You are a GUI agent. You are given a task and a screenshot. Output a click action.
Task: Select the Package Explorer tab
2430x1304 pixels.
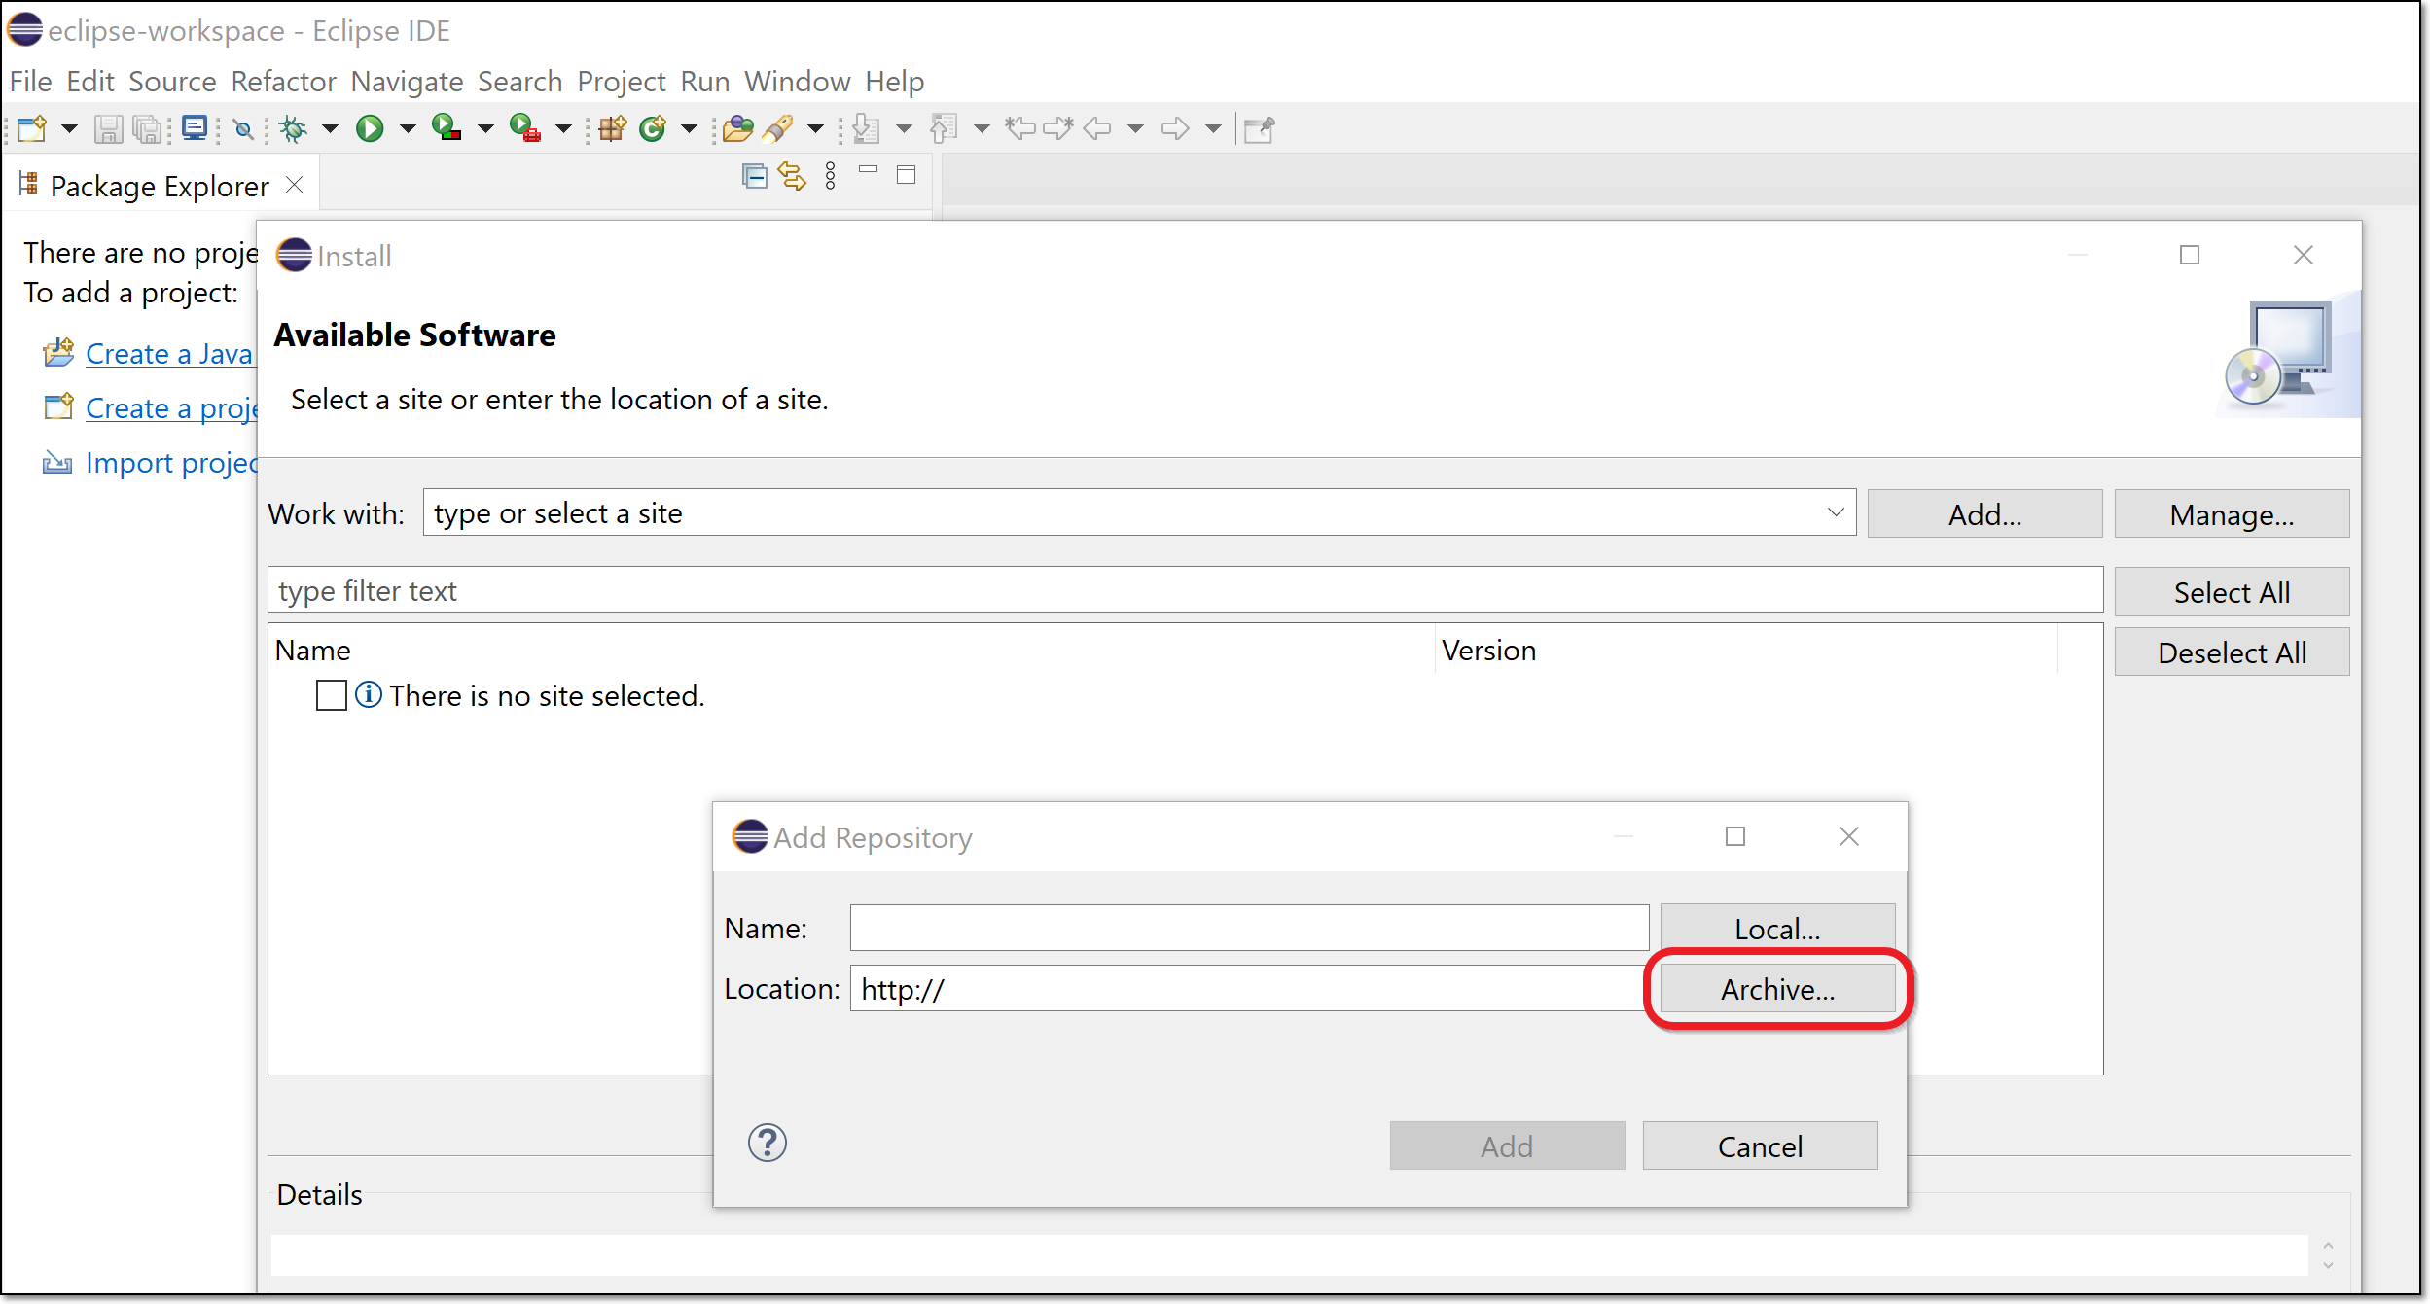(x=160, y=186)
